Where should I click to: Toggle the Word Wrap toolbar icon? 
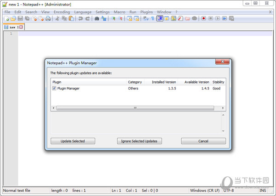point(145,18)
